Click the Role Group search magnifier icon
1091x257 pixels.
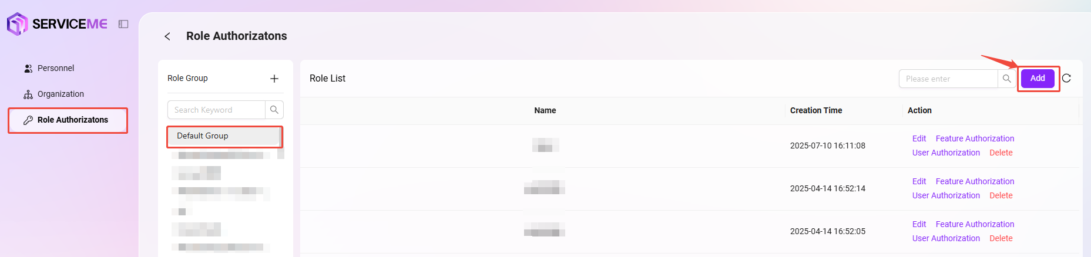pyautogui.click(x=274, y=110)
